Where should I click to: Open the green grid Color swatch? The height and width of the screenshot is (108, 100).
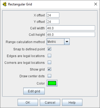coord(52,83)
